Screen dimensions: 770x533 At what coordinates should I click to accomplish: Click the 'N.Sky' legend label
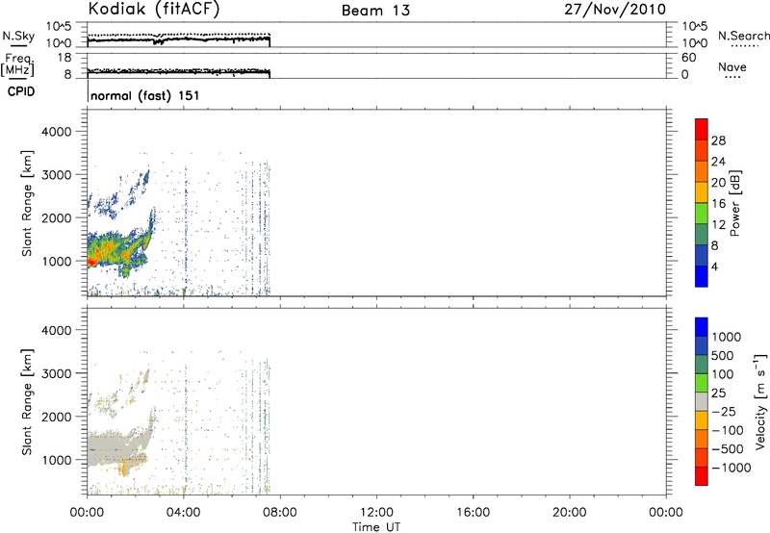(18, 36)
